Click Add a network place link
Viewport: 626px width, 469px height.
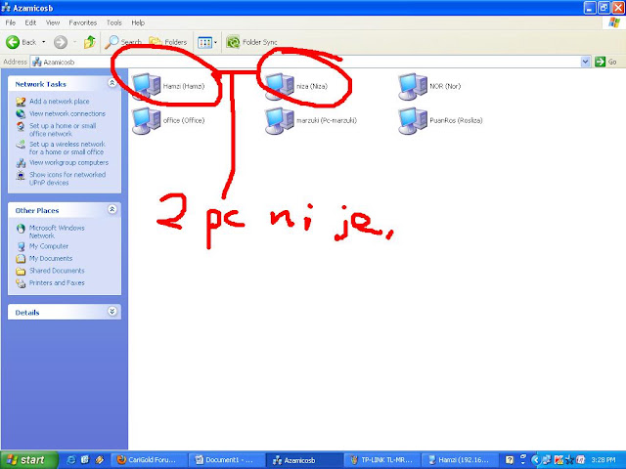coord(59,102)
